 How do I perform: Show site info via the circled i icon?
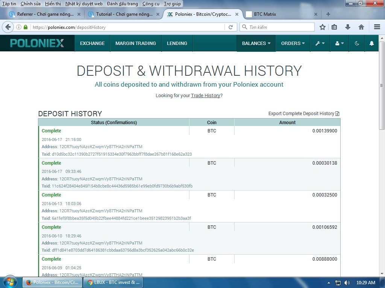19,27
